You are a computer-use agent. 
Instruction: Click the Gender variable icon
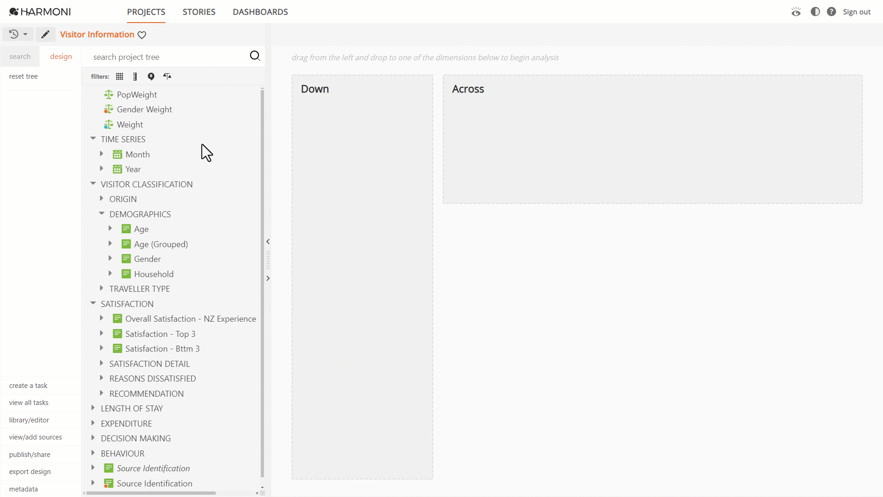tap(126, 259)
